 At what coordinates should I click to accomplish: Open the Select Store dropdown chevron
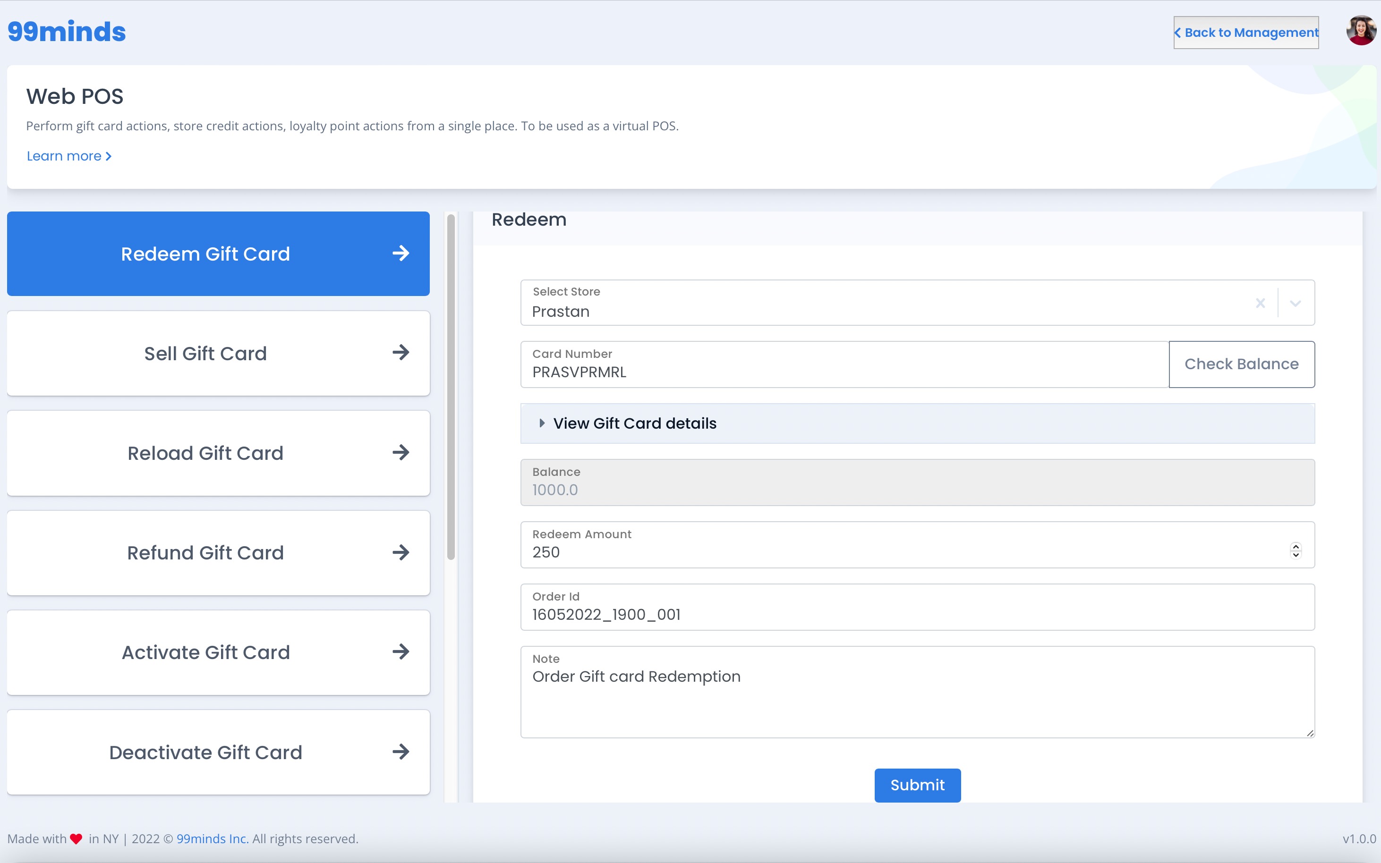pyautogui.click(x=1295, y=303)
